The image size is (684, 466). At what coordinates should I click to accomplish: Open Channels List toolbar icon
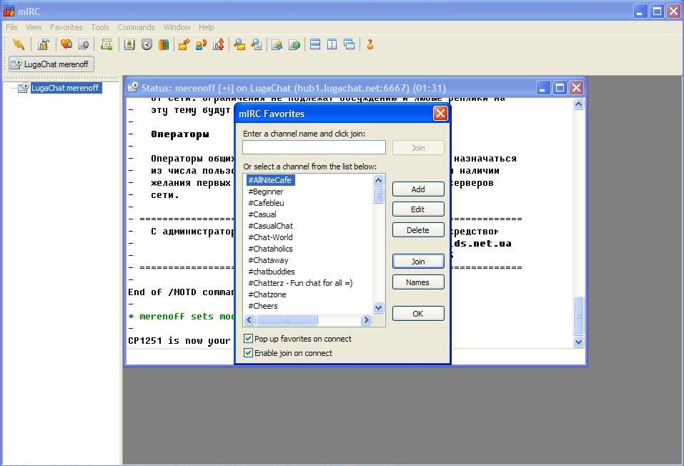[84, 44]
